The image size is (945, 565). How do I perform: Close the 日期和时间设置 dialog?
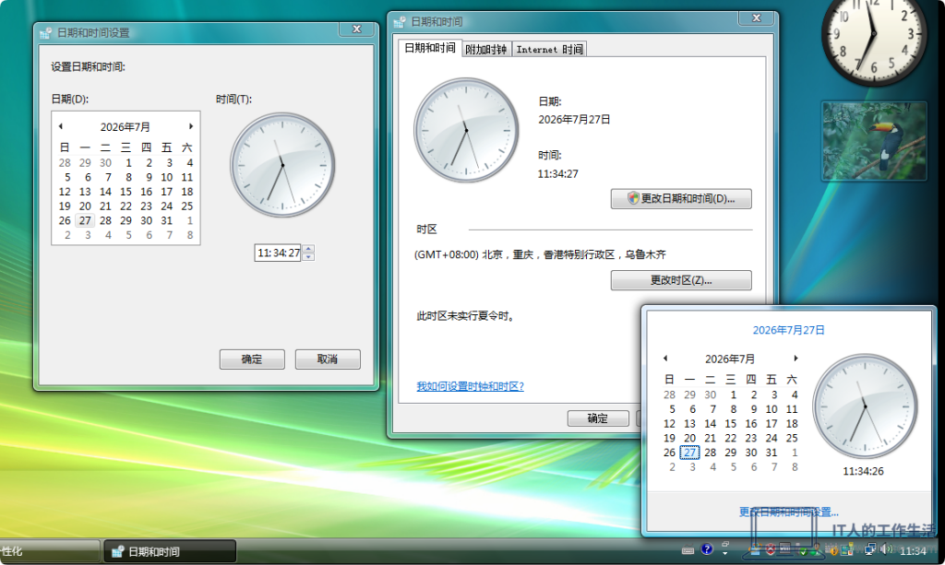(357, 29)
